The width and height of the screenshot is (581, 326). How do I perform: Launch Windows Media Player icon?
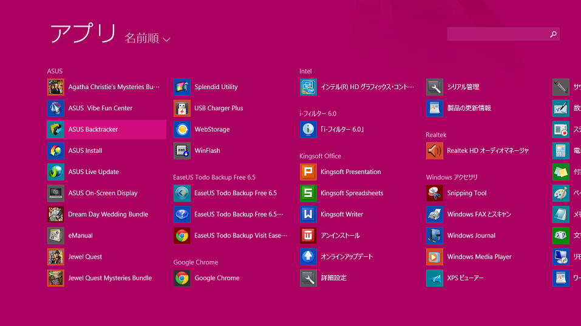tap(435, 257)
